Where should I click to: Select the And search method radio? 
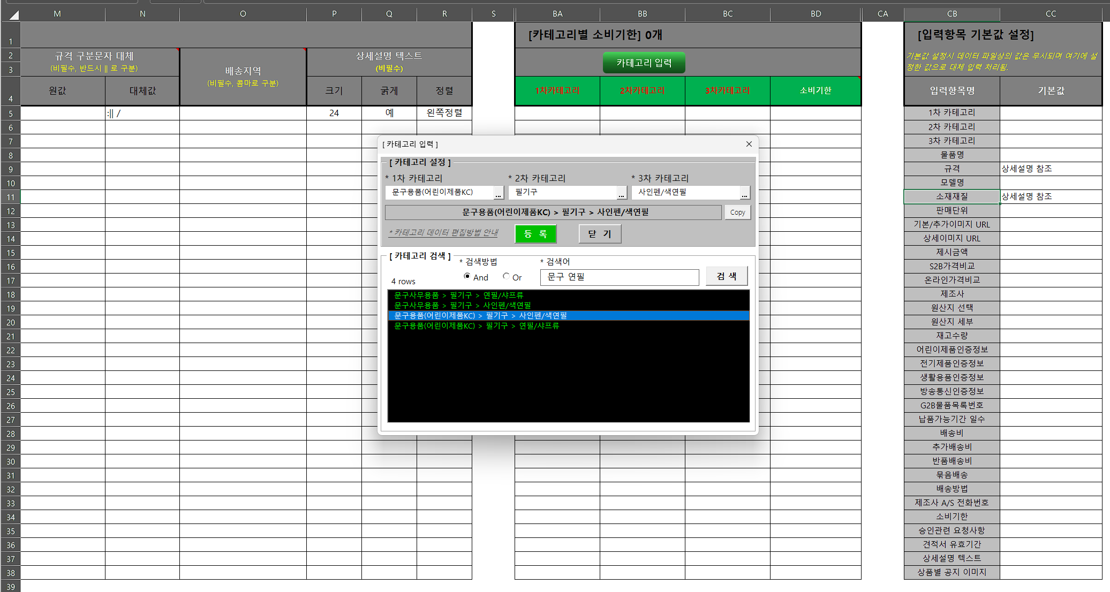(x=467, y=277)
